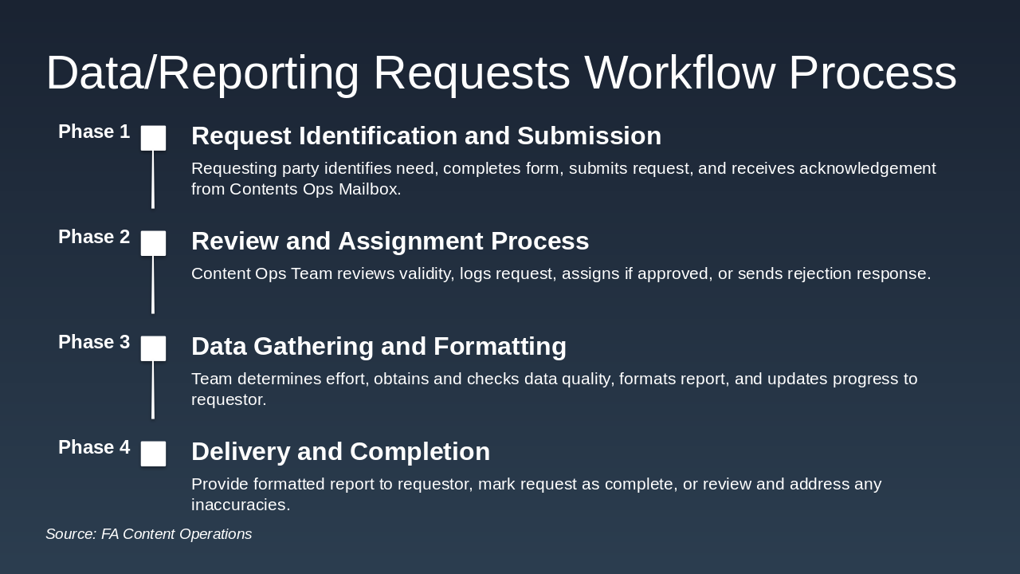Click the 'Phase 3' label

[94, 342]
